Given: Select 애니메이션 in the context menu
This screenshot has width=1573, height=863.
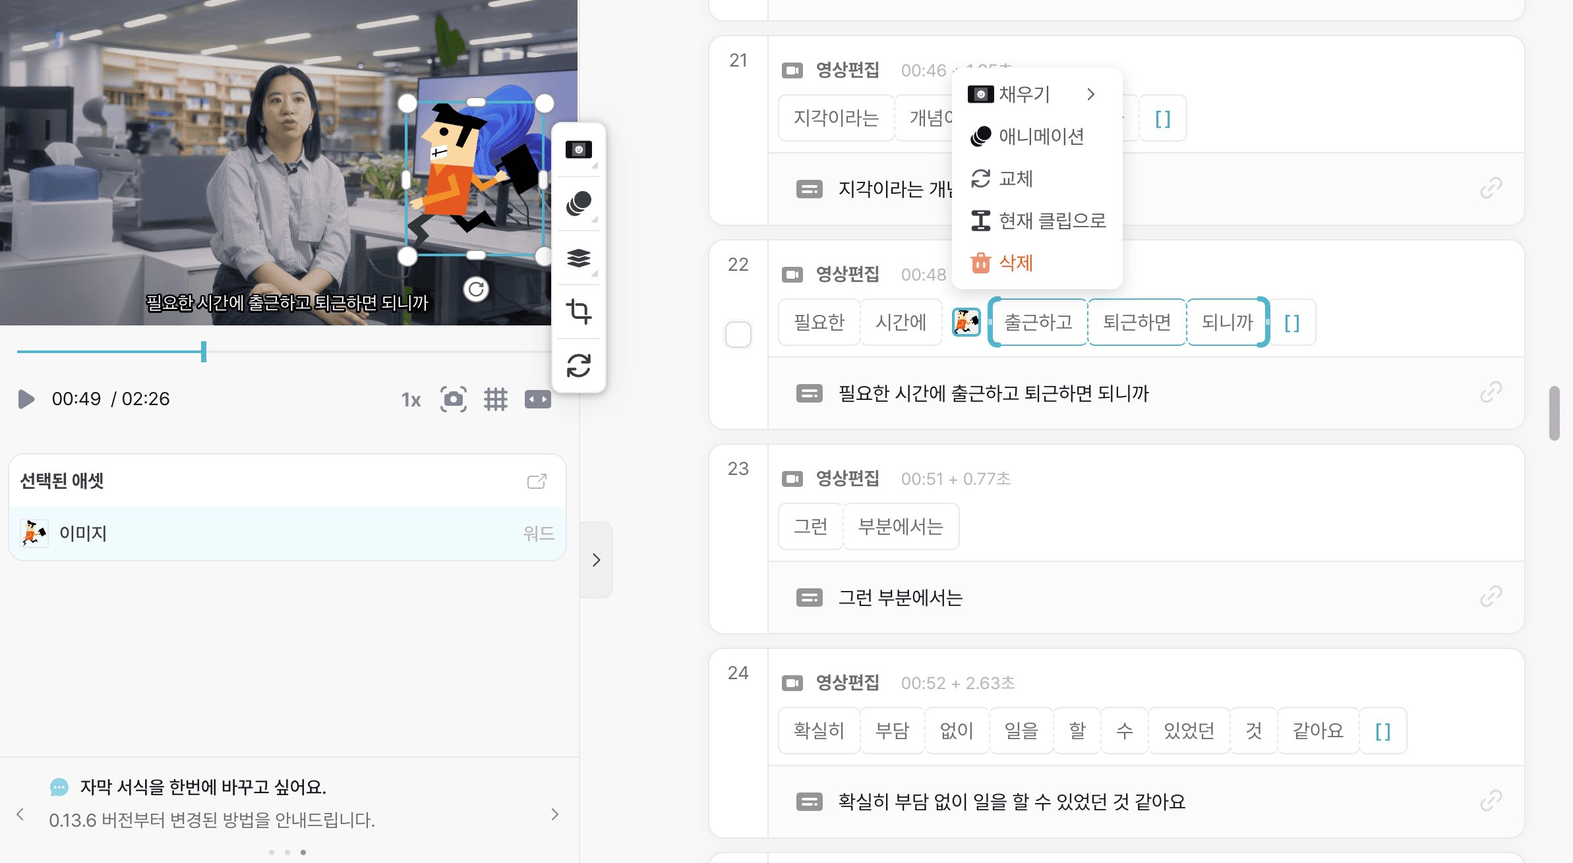Looking at the screenshot, I should tap(1040, 136).
